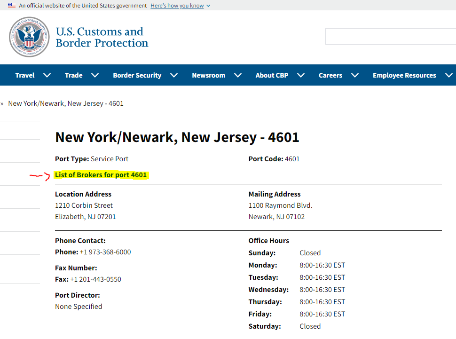Click the Saturday Closed hours row
The height and width of the screenshot is (339, 456).
284,326
